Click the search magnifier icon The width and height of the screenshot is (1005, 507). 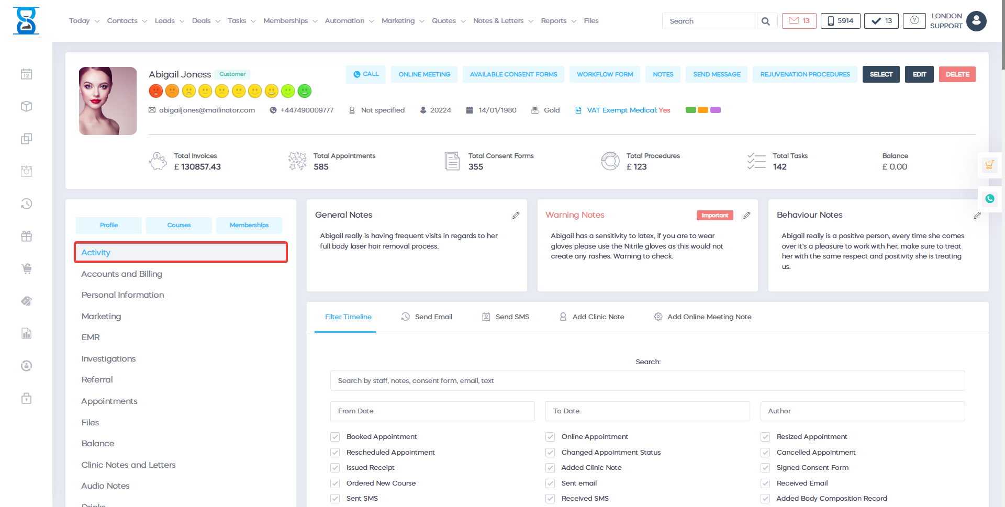point(766,21)
